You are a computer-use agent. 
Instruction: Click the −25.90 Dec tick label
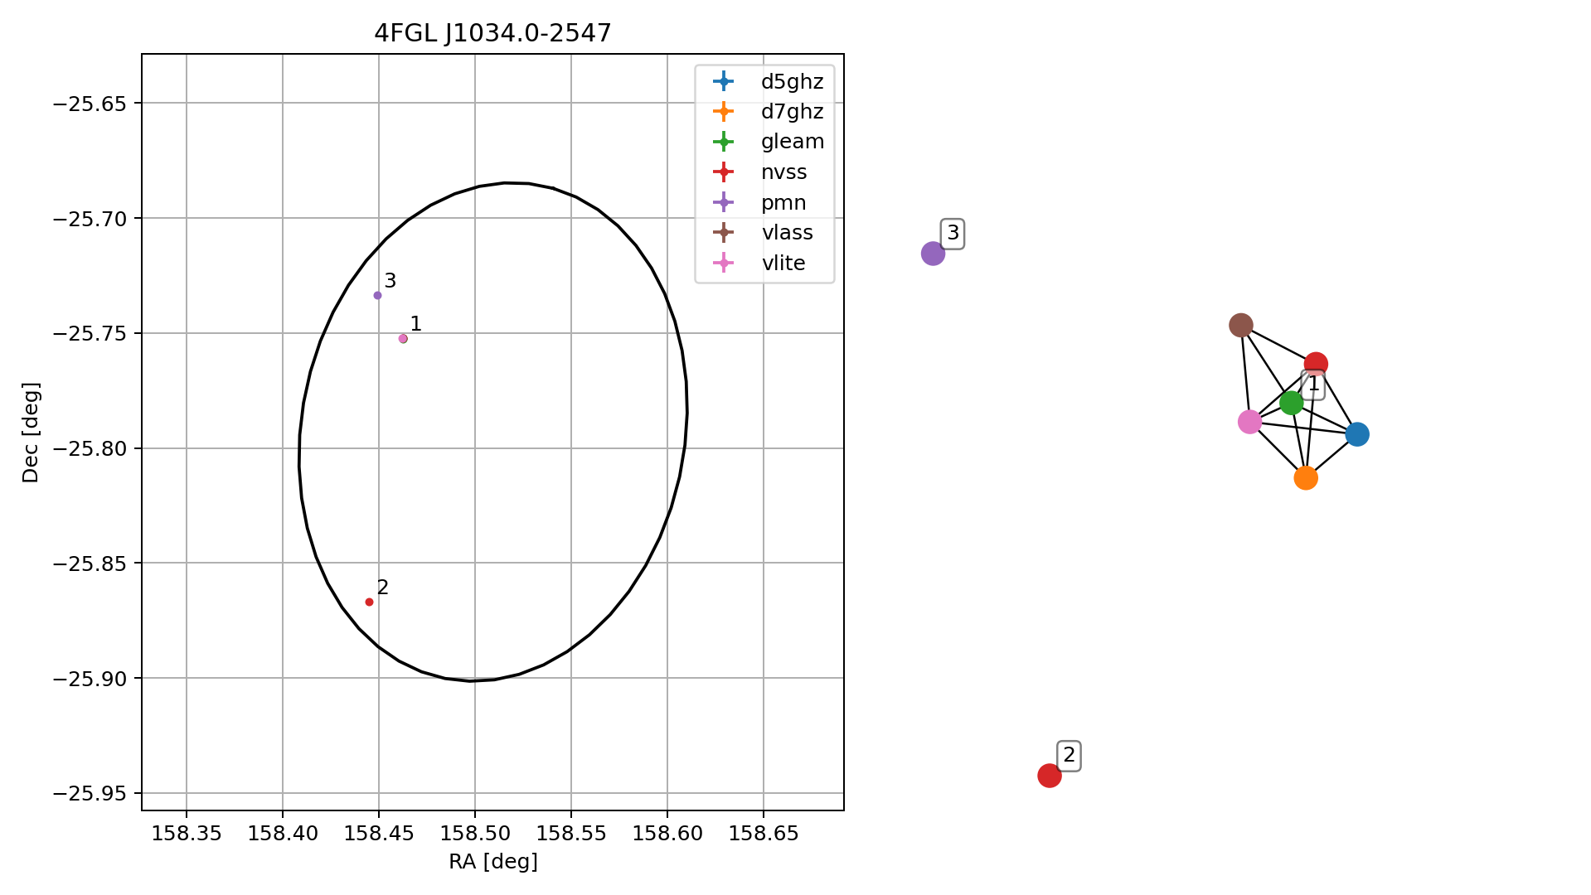(90, 679)
